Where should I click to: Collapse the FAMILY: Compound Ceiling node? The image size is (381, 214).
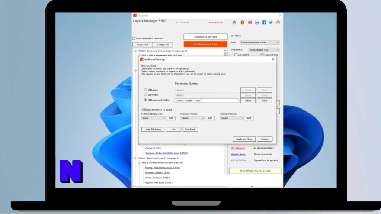[x=135, y=51]
